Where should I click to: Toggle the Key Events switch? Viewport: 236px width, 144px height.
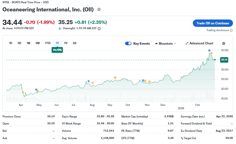pyautogui.click(x=128, y=44)
